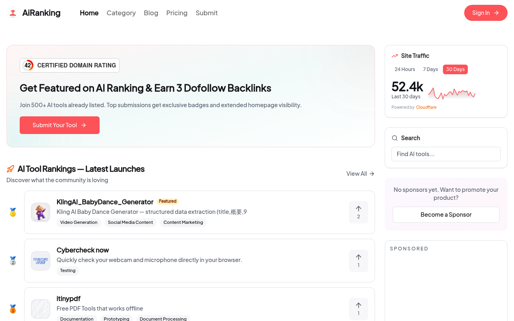The height and width of the screenshot is (321, 514).
Task: Select the 30 Days traffic tab
Action: coord(455,69)
